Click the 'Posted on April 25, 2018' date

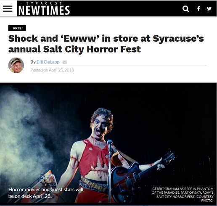pos(52,70)
